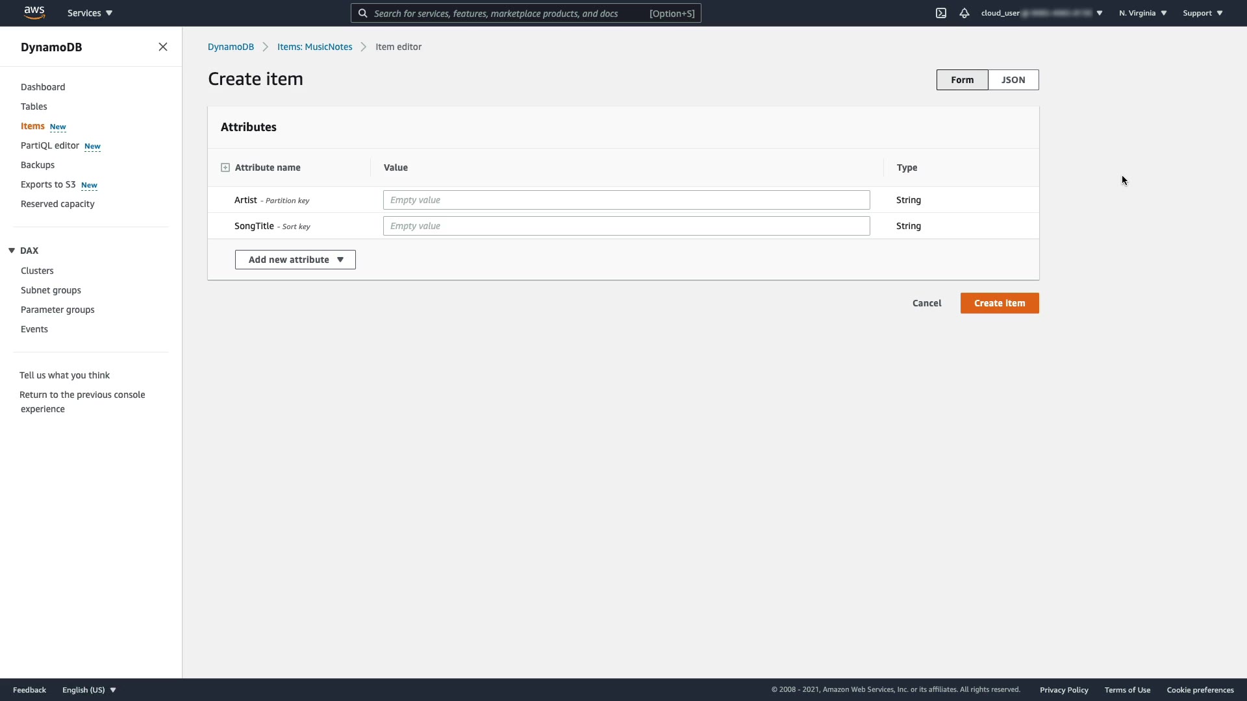Click the search magnifier icon

363,13
